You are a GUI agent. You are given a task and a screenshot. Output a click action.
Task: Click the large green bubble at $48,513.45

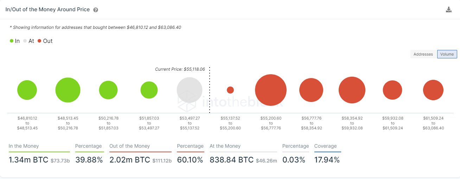tap(68, 90)
